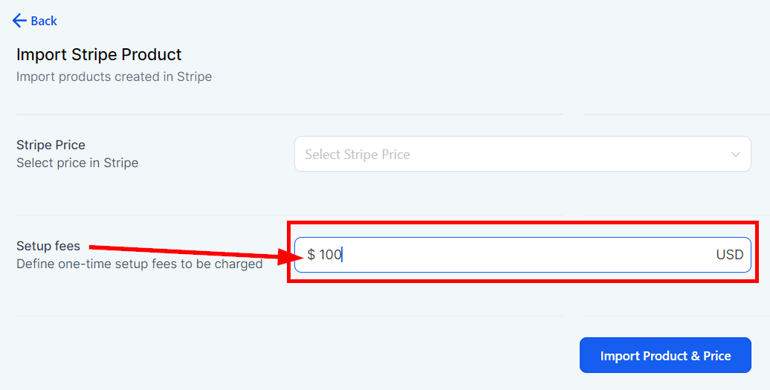This screenshot has height=390, width=770.
Task: Click 'Define one-time setup fees' helper text
Action: [139, 264]
